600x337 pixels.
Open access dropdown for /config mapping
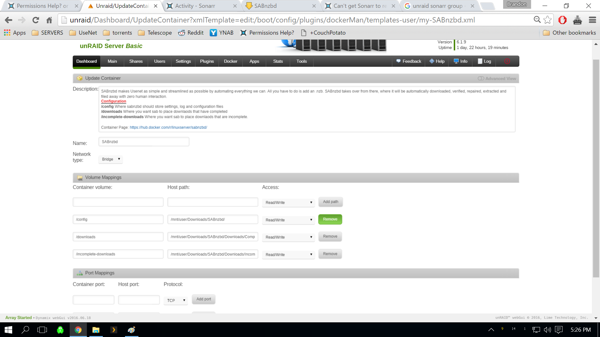(x=288, y=220)
